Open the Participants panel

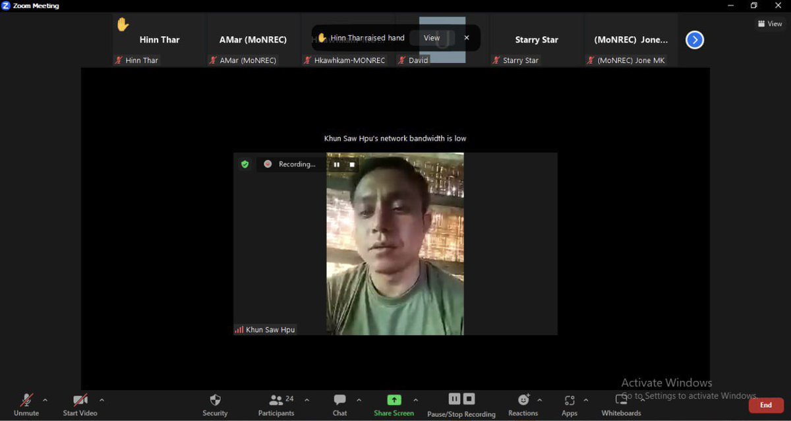[276, 405]
